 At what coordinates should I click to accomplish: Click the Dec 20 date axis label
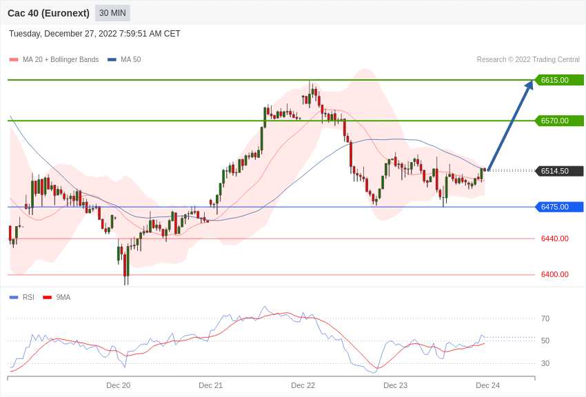(119, 385)
